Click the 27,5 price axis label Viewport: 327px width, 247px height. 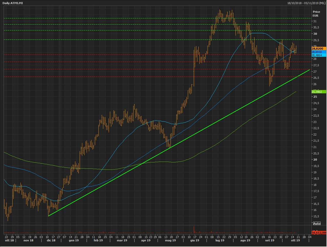coord(316,65)
